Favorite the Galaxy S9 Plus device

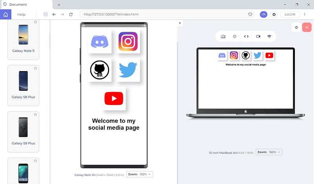coord(35,114)
